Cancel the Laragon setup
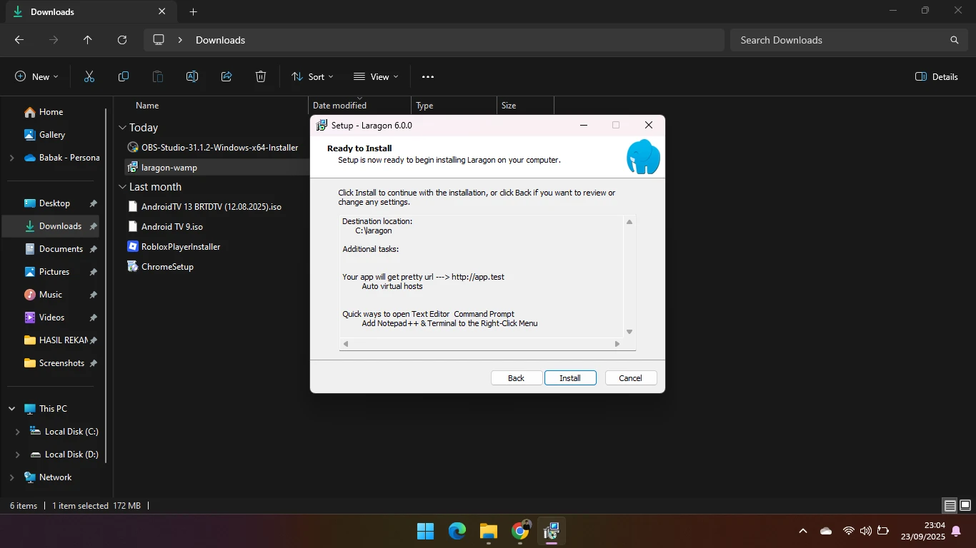Viewport: 976px width, 548px height. (x=630, y=378)
